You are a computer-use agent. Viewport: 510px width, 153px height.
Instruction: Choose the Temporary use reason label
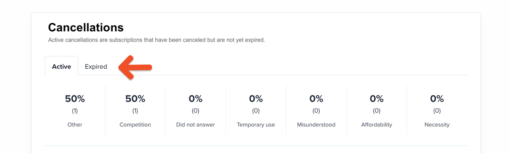(x=256, y=125)
